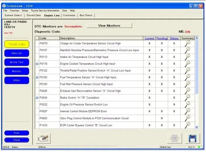Click freeze frame snowflake icon beside P0183

(x=37, y=77)
